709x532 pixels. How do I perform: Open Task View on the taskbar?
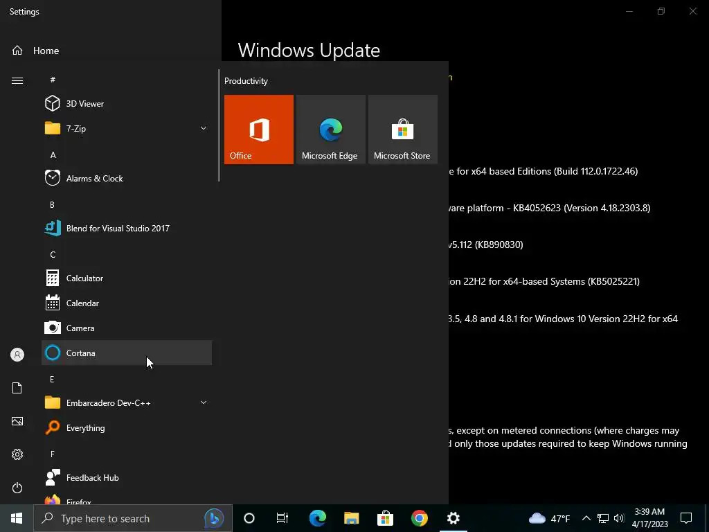pyautogui.click(x=282, y=518)
